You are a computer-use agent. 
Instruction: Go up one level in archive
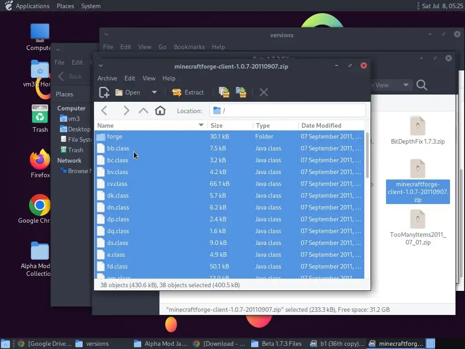[143, 111]
